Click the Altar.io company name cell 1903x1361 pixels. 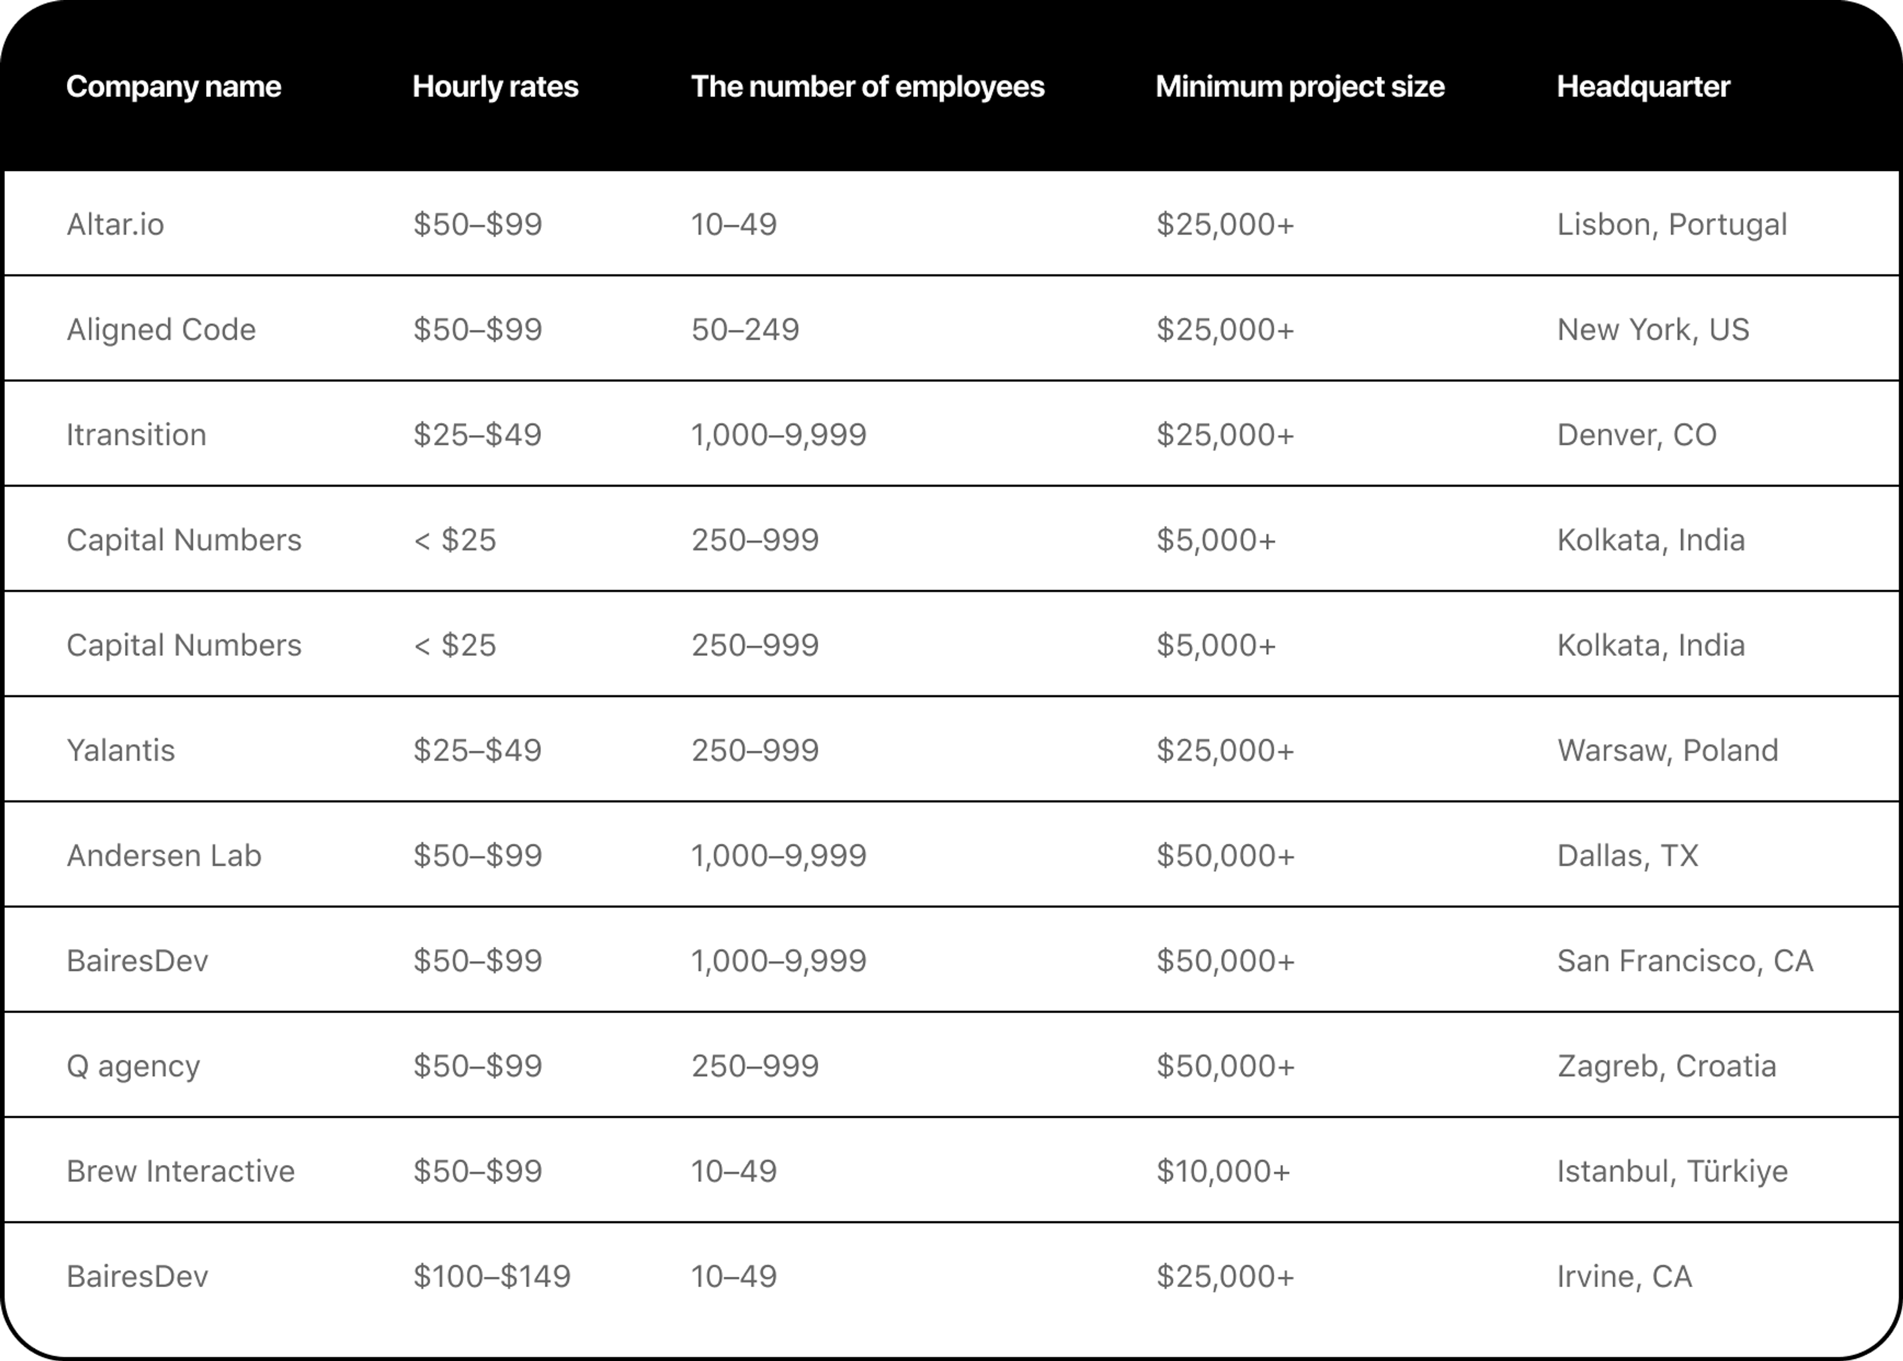click(x=115, y=224)
